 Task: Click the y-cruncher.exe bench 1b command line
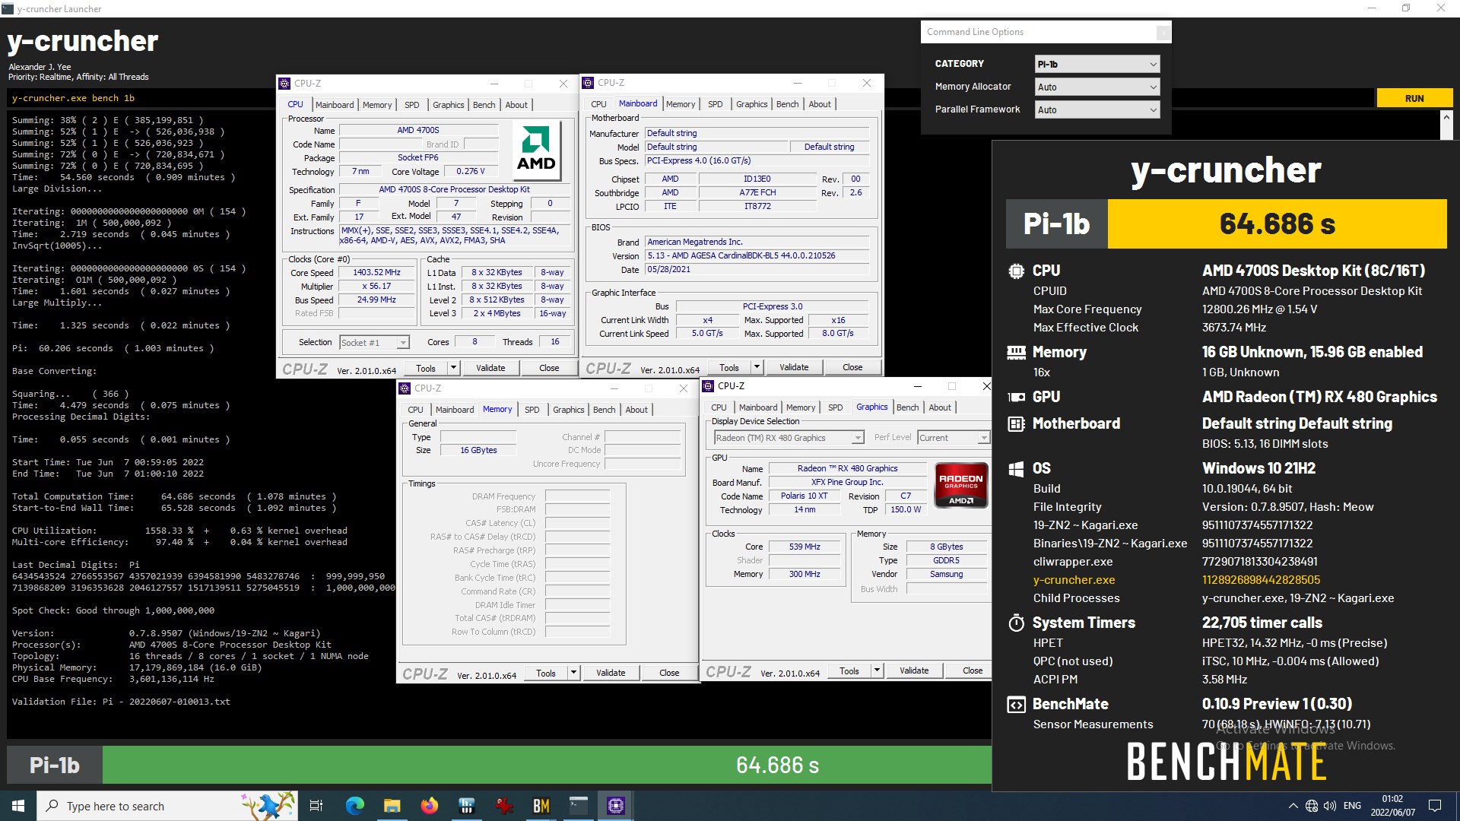pos(73,98)
